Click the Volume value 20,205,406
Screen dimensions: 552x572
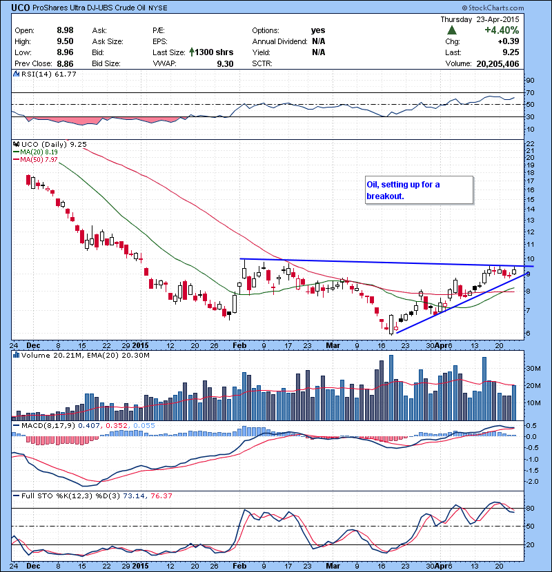[x=497, y=63]
